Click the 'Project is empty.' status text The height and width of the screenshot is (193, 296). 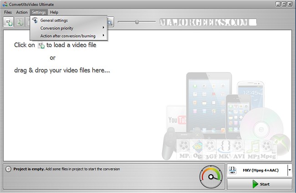(x=29, y=169)
